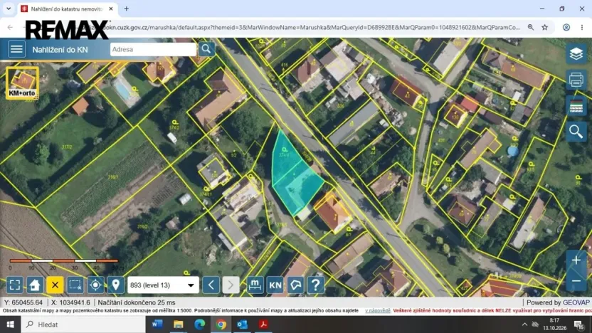Zoom in with the plus button
Image resolution: width=592 pixels, height=333 pixels.
pyautogui.click(x=576, y=260)
